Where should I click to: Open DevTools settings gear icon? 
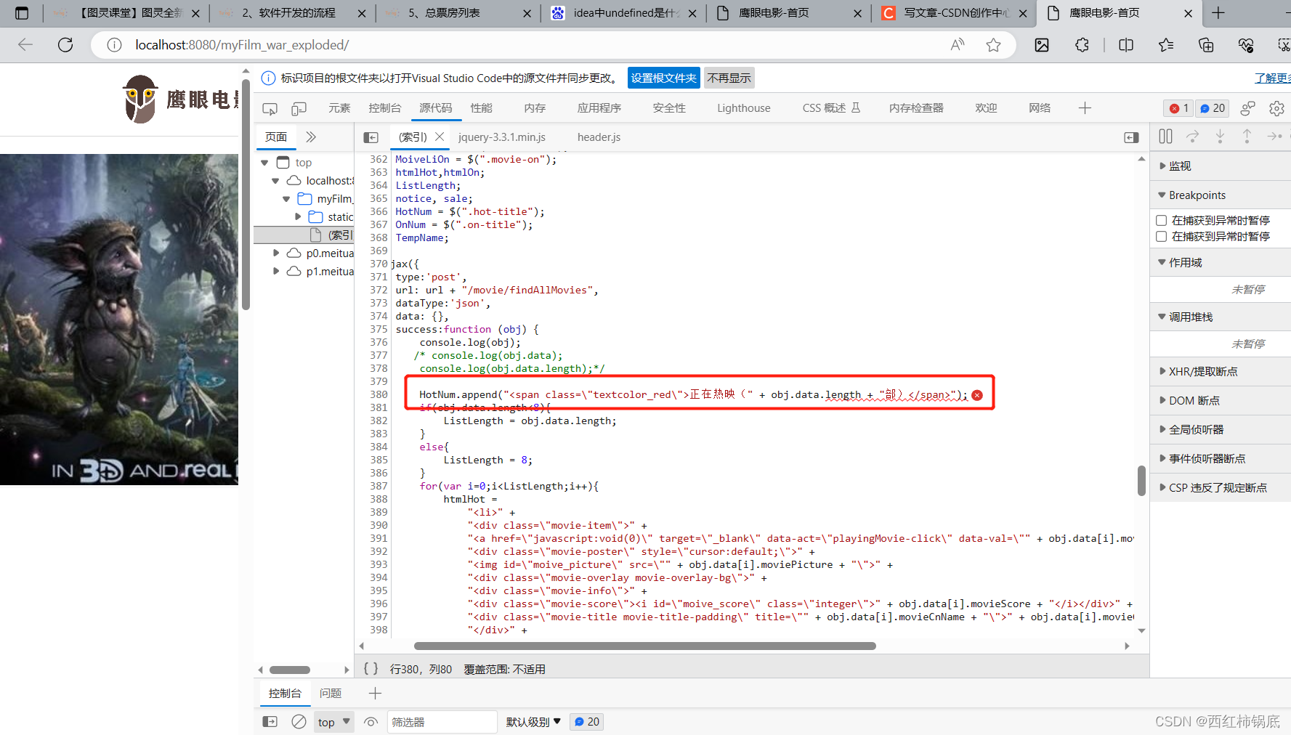point(1276,108)
